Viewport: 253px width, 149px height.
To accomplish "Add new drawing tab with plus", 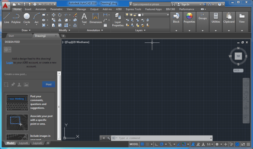I will pos(63,36).
